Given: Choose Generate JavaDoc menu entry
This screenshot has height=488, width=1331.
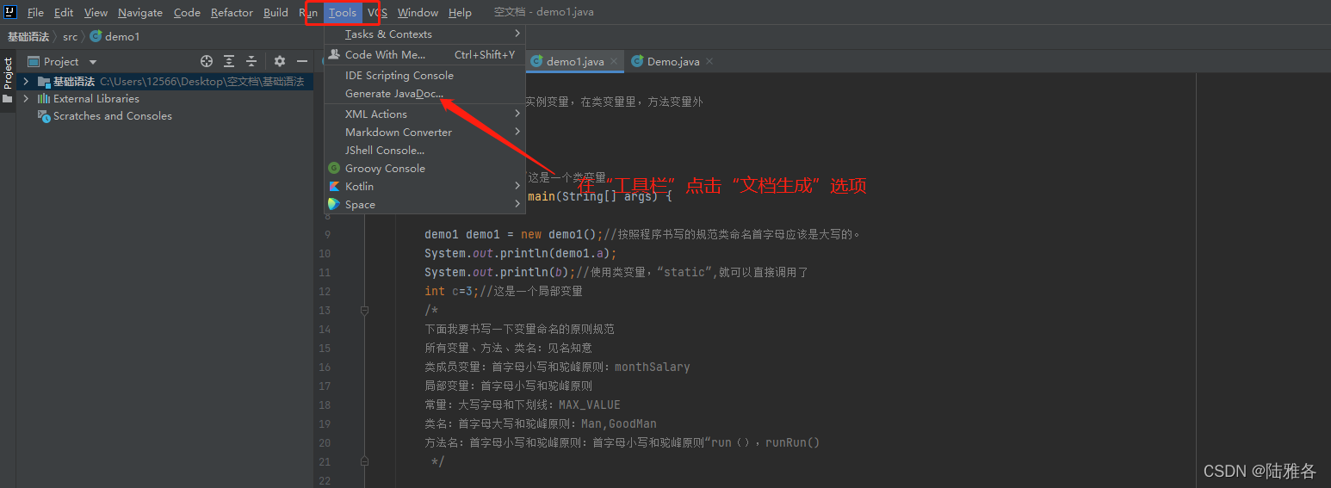Looking at the screenshot, I should pyautogui.click(x=424, y=93).
